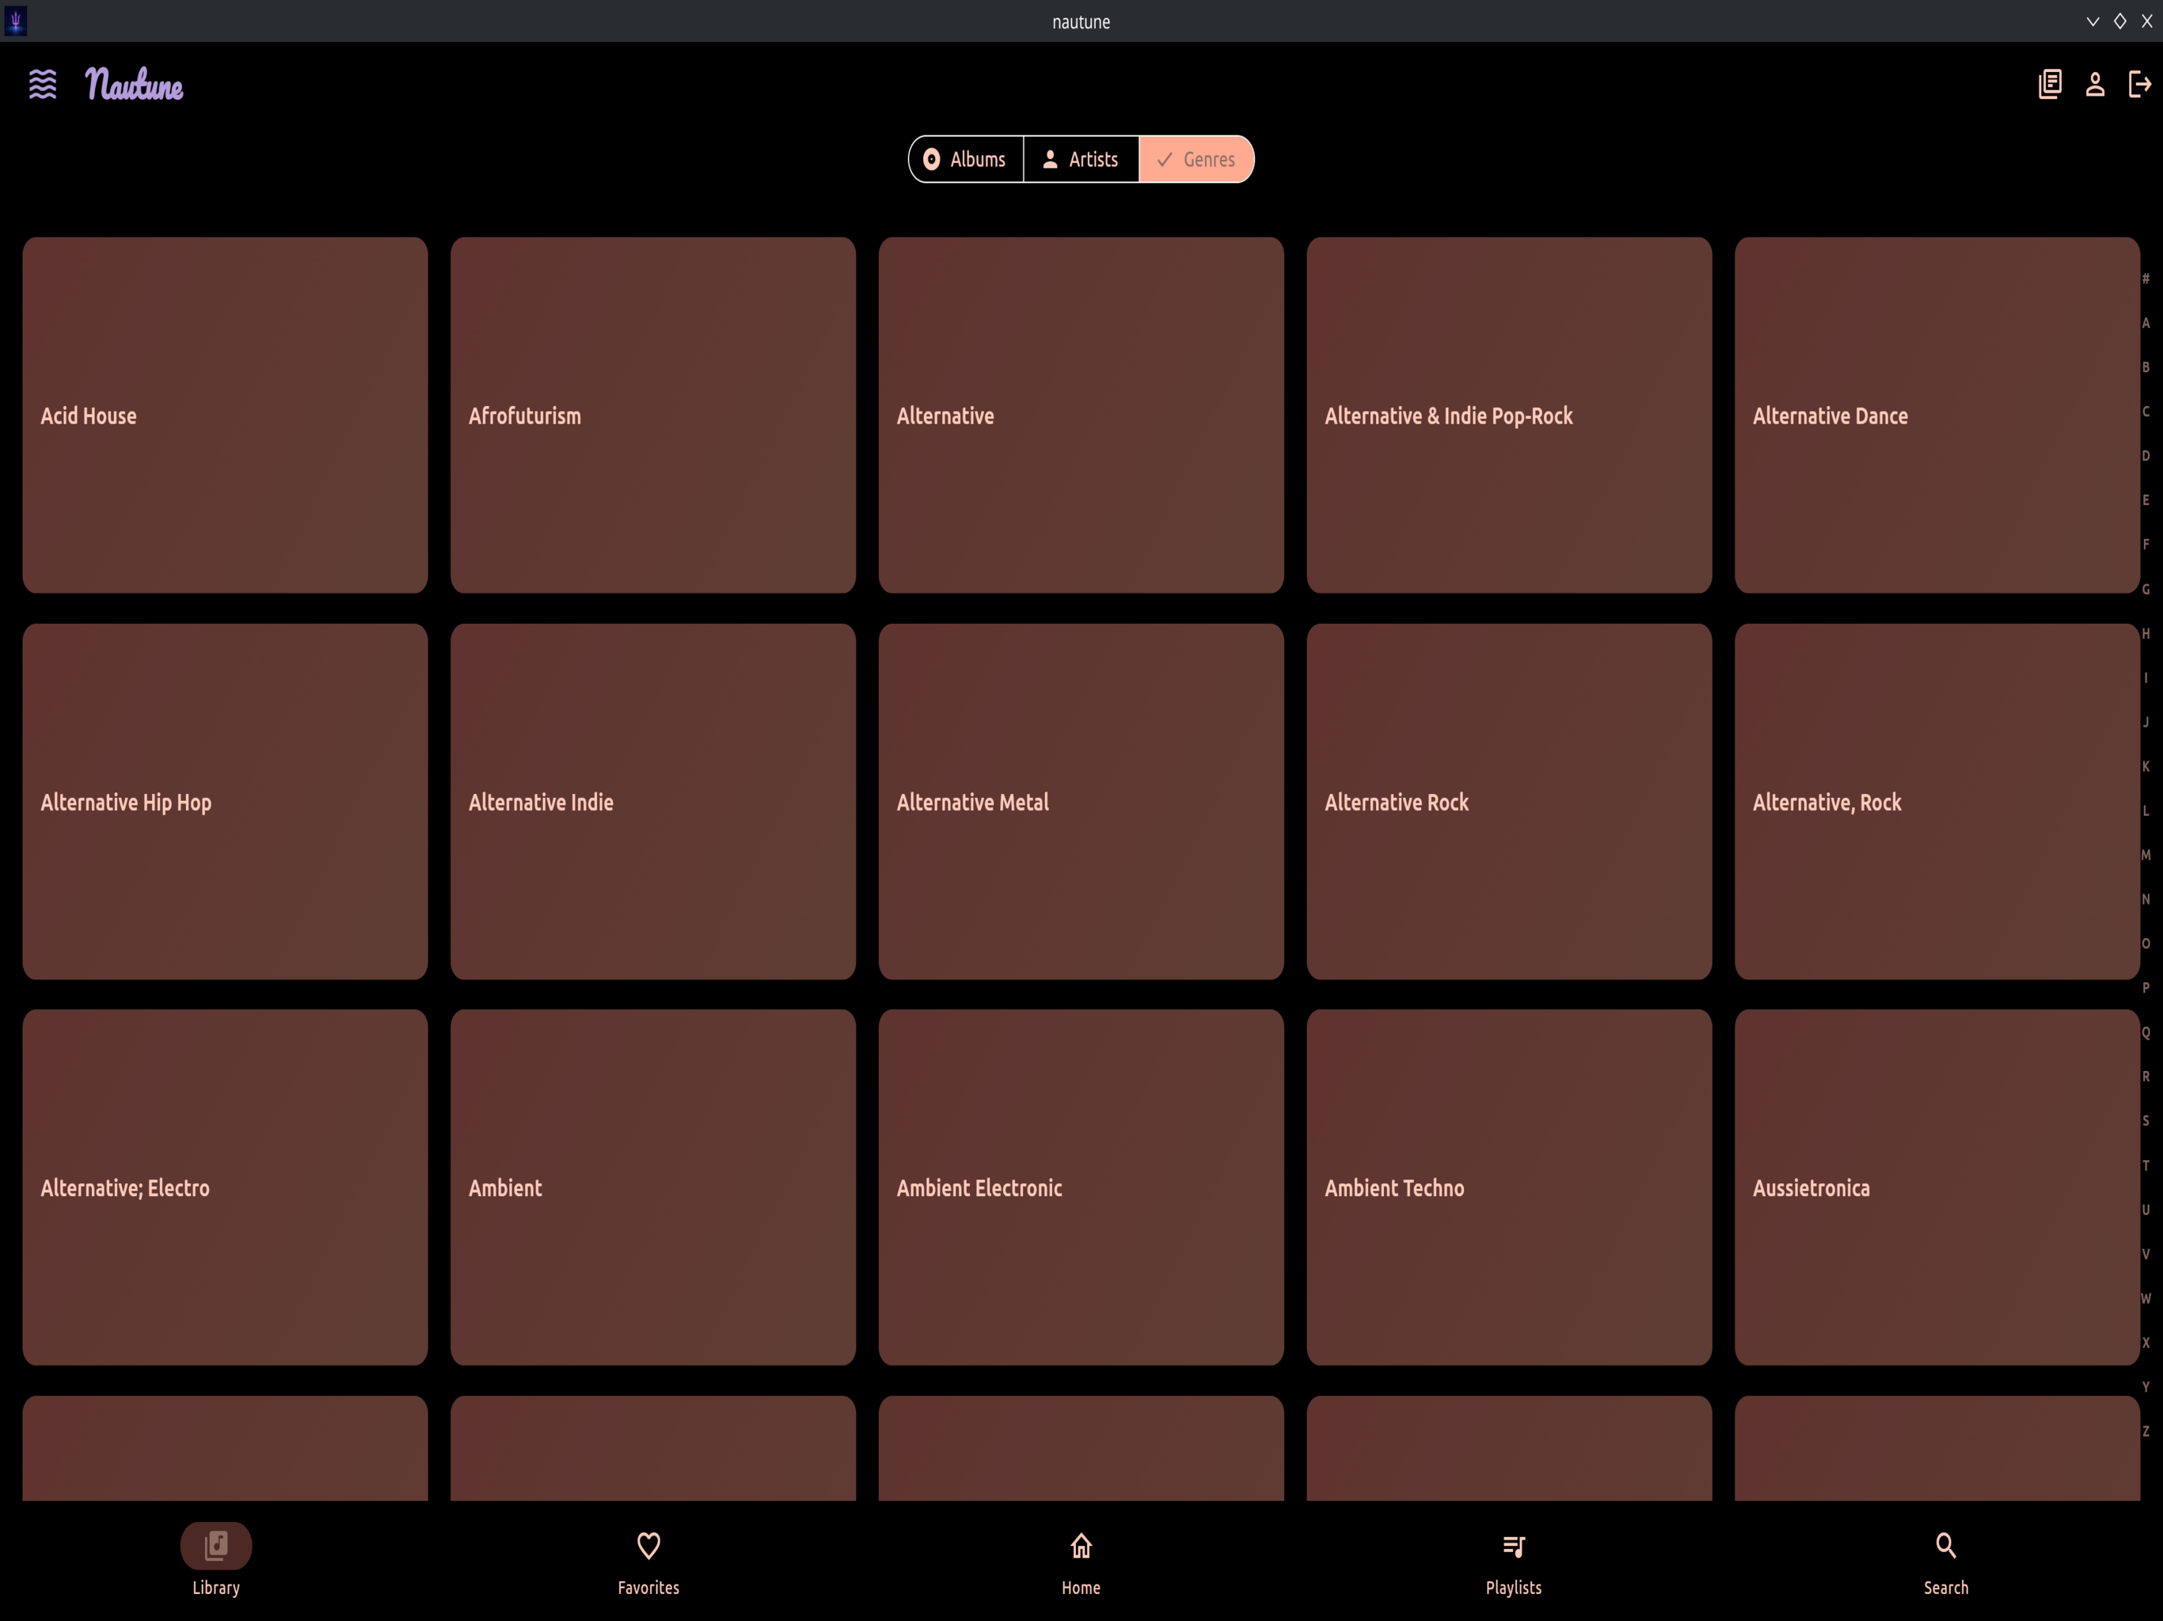
Task: Click the logout icon
Action: [x=2139, y=84]
